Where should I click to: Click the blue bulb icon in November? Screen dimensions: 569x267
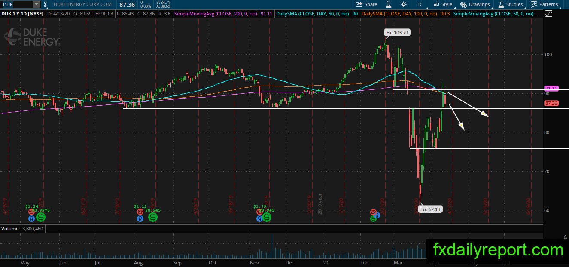[259, 219]
